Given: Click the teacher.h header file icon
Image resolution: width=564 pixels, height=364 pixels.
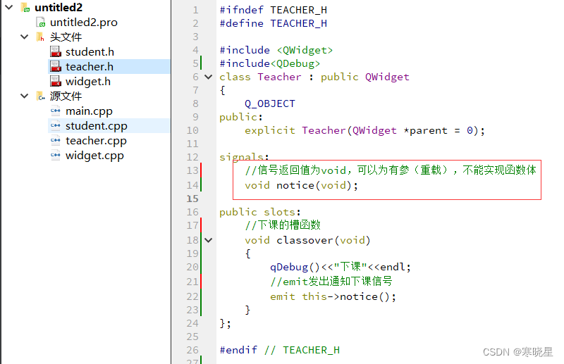Looking at the screenshot, I should tap(56, 66).
